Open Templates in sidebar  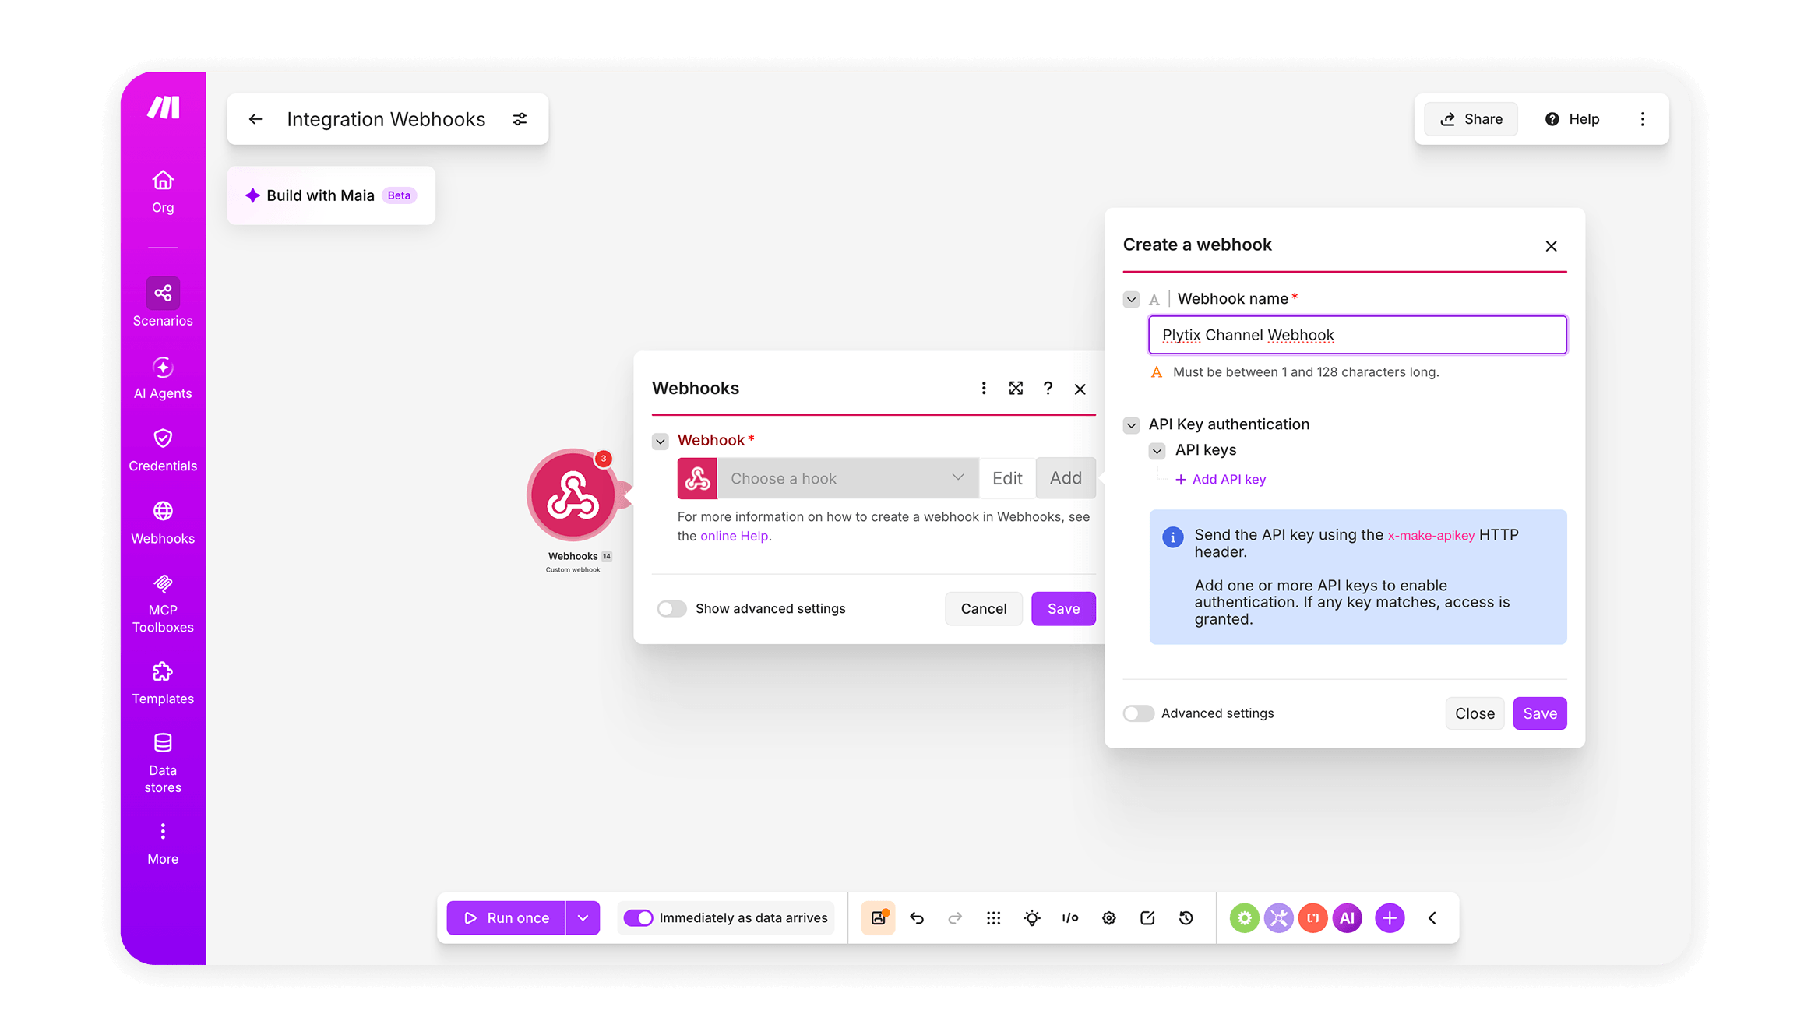click(x=163, y=683)
